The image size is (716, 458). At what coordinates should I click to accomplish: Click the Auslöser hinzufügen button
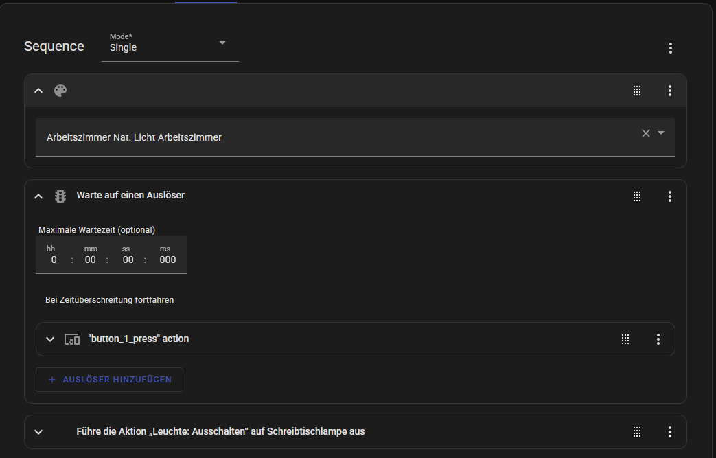[x=110, y=380]
